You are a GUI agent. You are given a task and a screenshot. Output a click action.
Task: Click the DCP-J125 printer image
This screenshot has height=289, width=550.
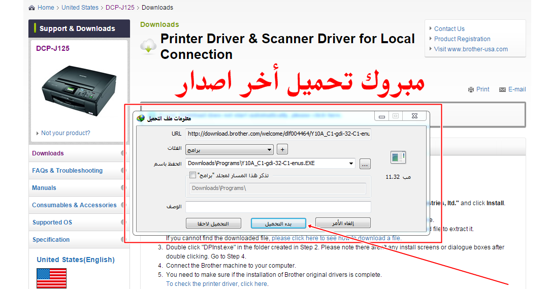click(x=79, y=90)
